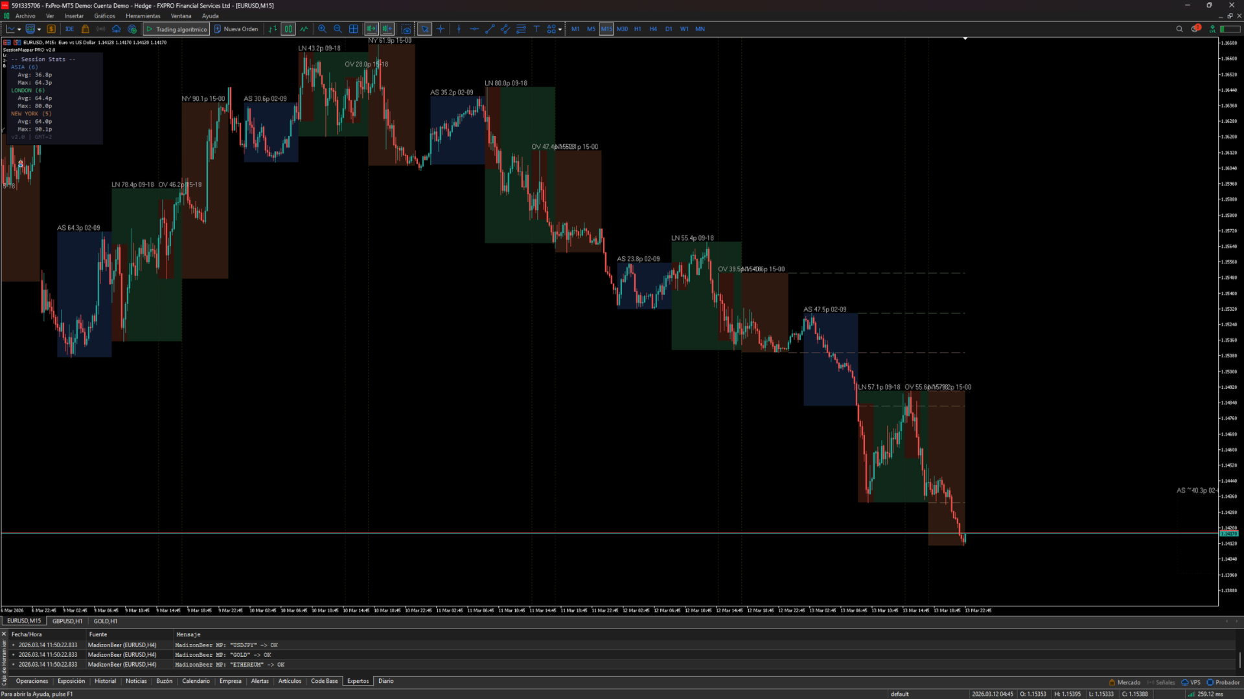Screen dimensions: 1244x699
Task: Toggle the Trading algorítmico button
Action: (x=176, y=29)
